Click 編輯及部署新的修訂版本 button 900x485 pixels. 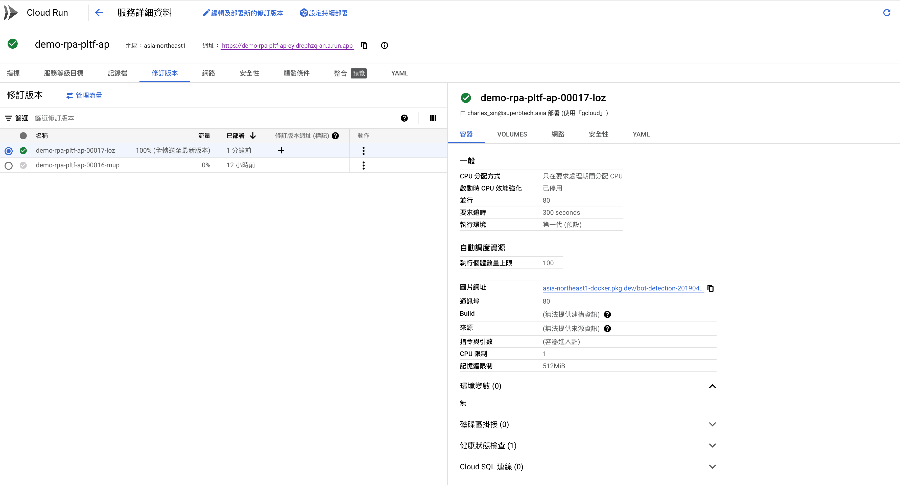pyautogui.click(x=243, y=13)
